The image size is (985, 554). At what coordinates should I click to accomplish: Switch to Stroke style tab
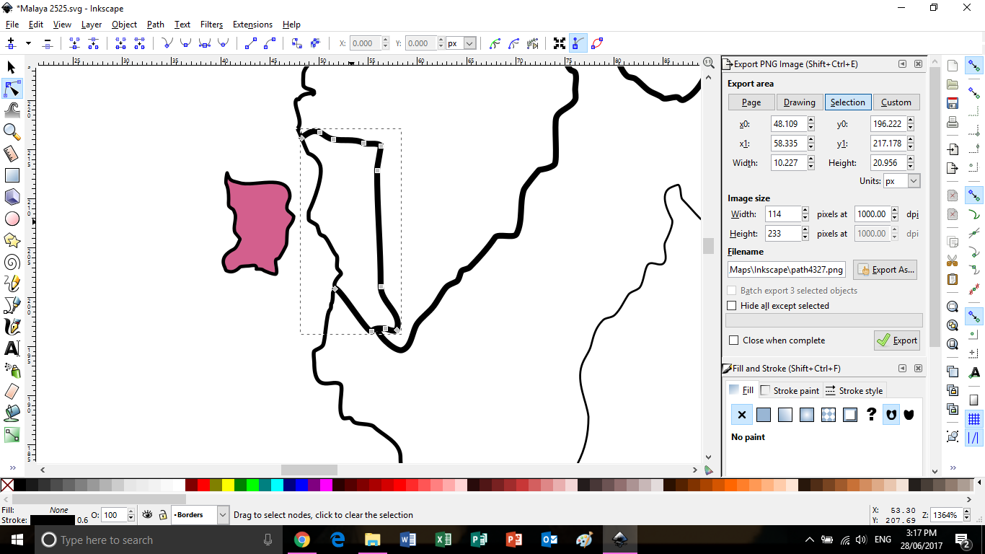854,390
